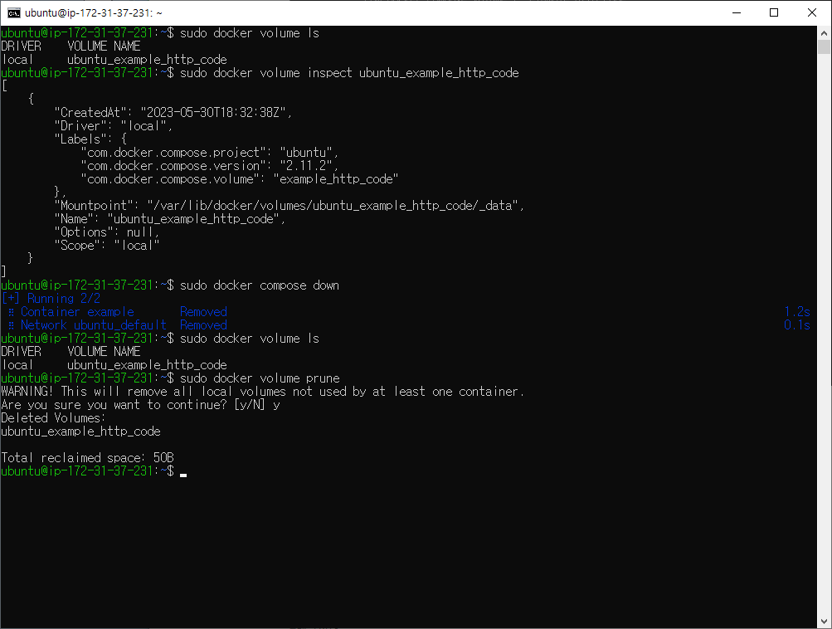This screenshot has width=832, height=629.
Task: Click the com.docker.compose.version "2.11.2" line
Action: pyautogui.click(x=210, y=166)
